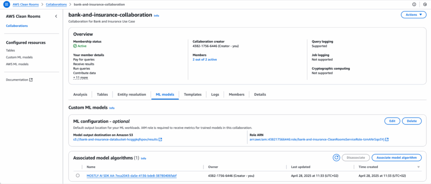Open the Entity resolution tab
This screenshot has width=431, height=184.
click(132, 94)
